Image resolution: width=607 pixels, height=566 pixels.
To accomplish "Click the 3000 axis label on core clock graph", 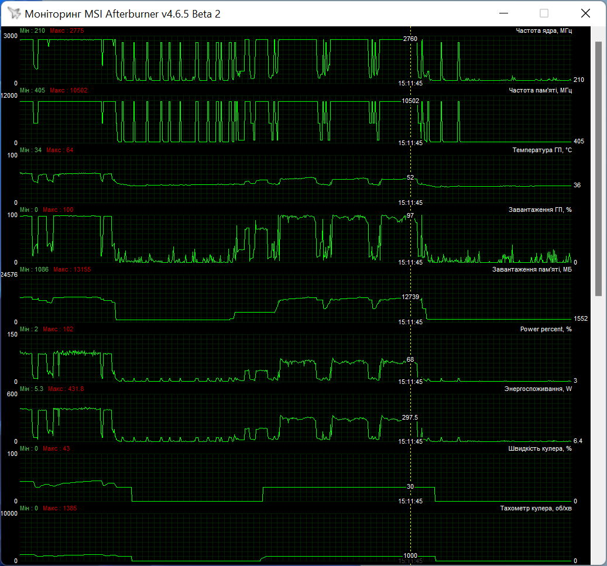I will [x=11, y=36].
